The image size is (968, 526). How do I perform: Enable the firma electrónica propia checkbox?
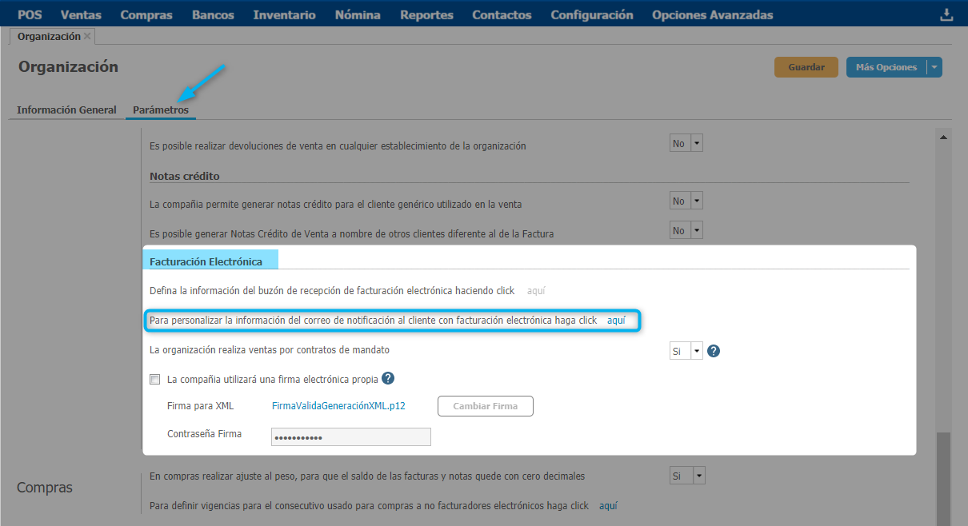coord(155,379)
